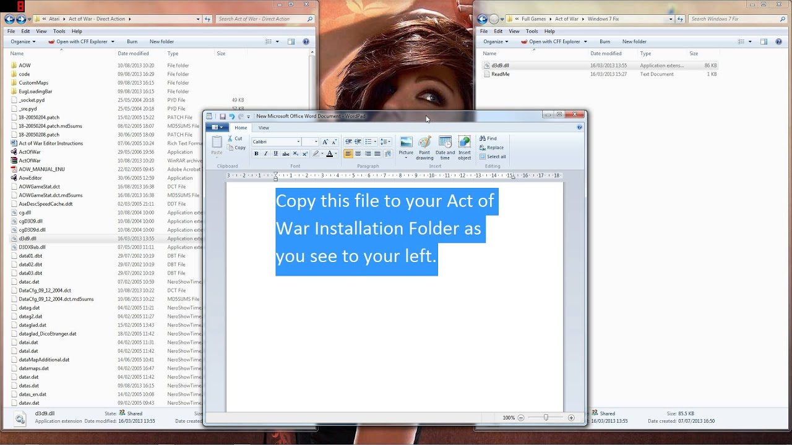Click search box in Windows 7 Fix window

tap(738, 19)
